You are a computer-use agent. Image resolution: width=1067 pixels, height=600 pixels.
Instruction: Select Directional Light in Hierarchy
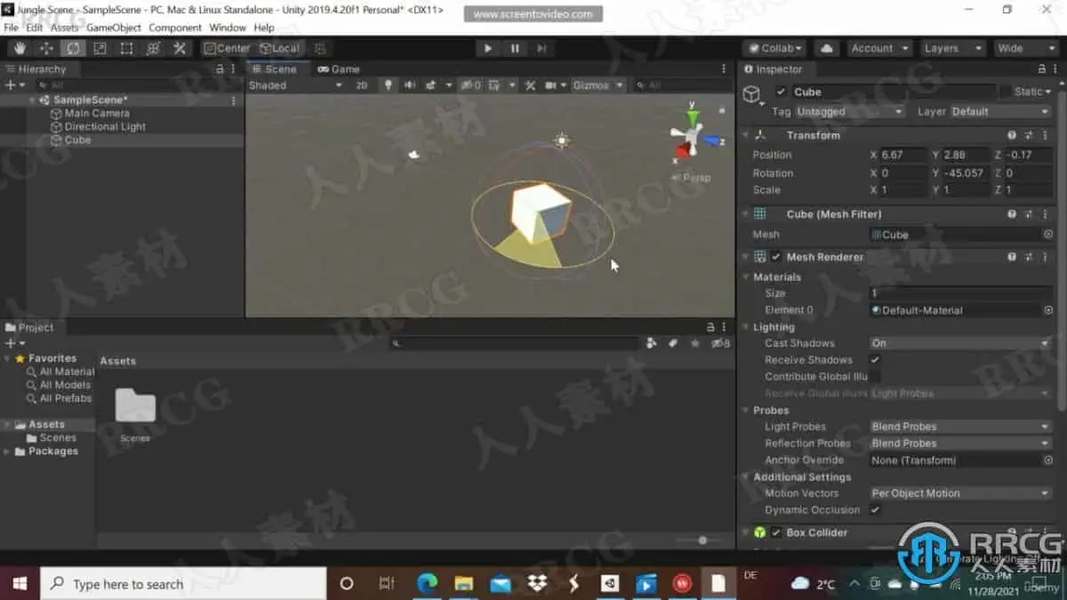[x=105, y=127]
